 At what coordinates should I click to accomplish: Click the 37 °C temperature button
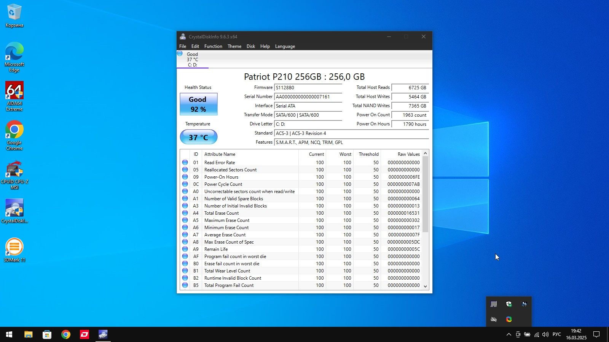tap(199, 137)
